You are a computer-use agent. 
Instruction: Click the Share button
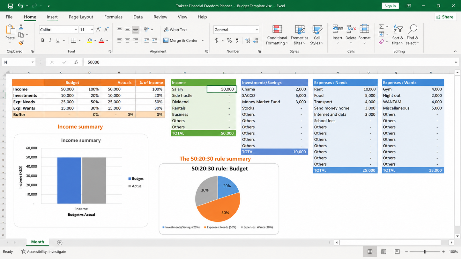point(445,17)
